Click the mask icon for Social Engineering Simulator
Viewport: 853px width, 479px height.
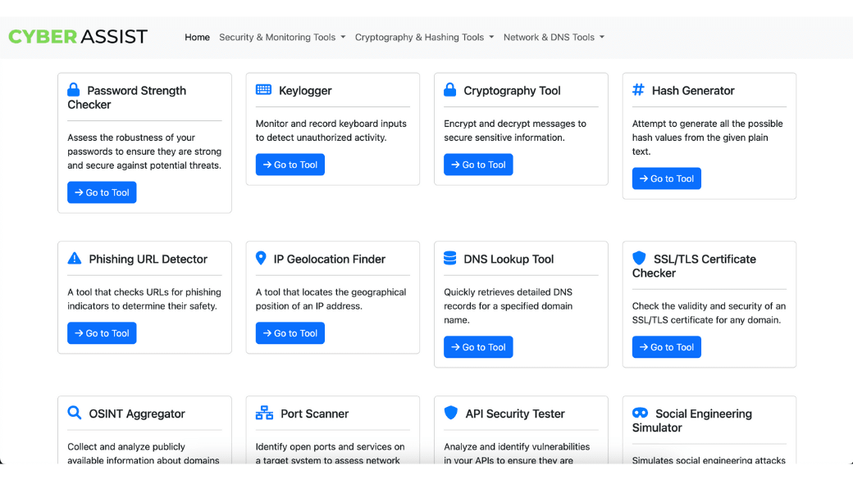pos(641,413)
